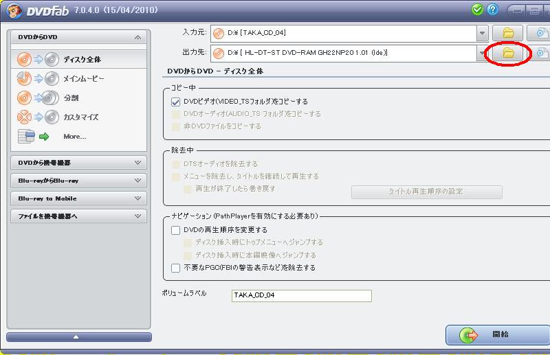The width and height of the screenshot is (550, 355).
Task: Expand the ファイルを携帯機器へ section
Action: [x=78, y=216]
